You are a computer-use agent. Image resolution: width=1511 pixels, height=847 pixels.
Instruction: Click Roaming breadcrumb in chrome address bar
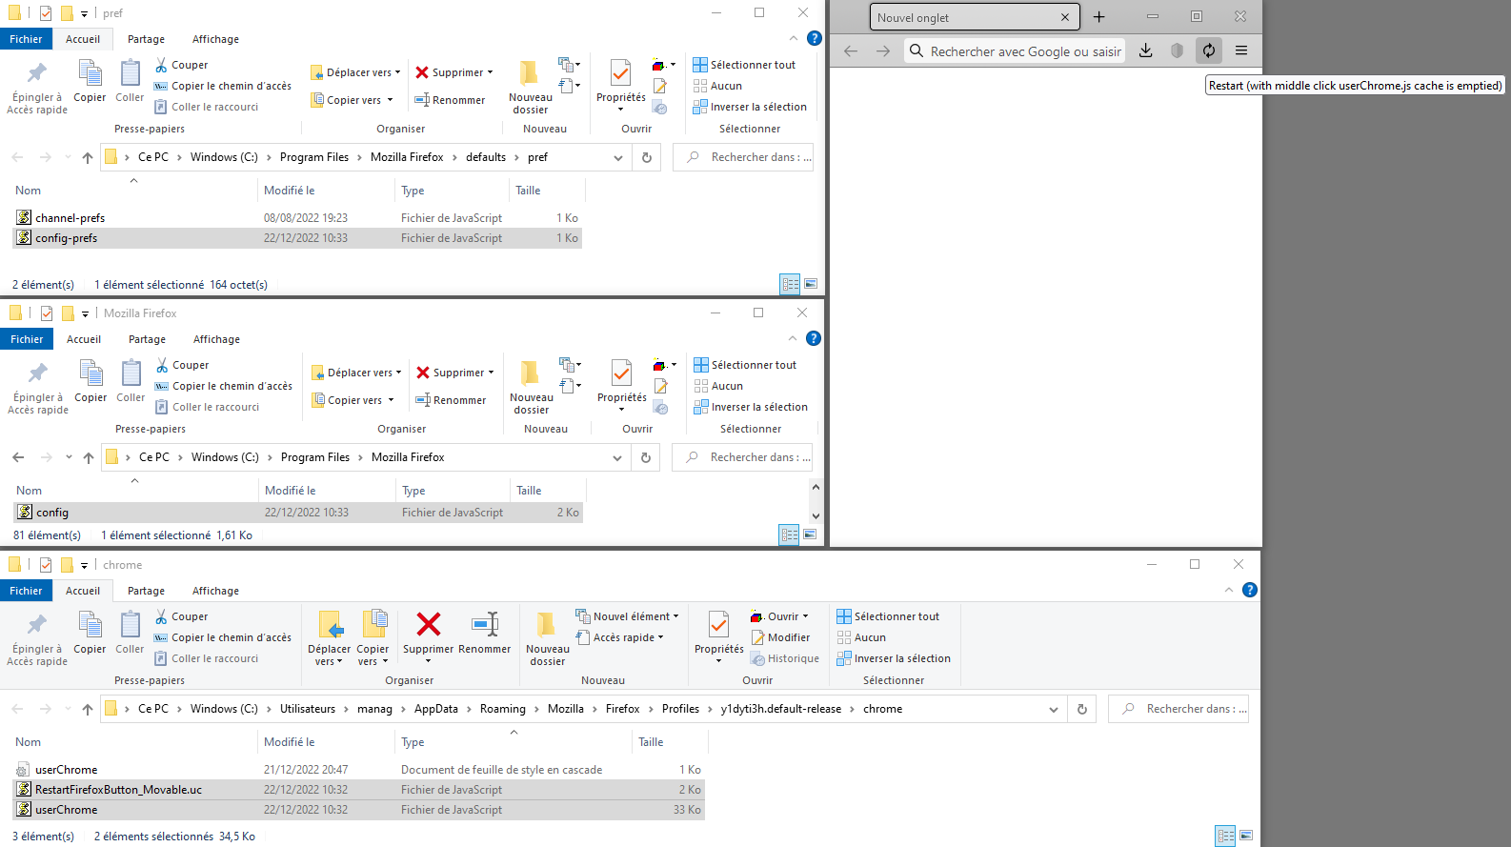click(x=503, y=709)
